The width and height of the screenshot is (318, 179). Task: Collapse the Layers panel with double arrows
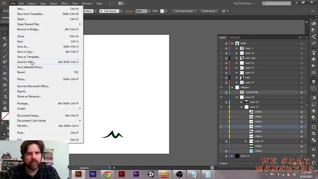point(300,38)
